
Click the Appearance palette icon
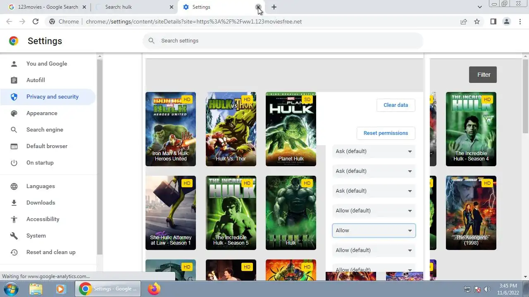(14, 113)
